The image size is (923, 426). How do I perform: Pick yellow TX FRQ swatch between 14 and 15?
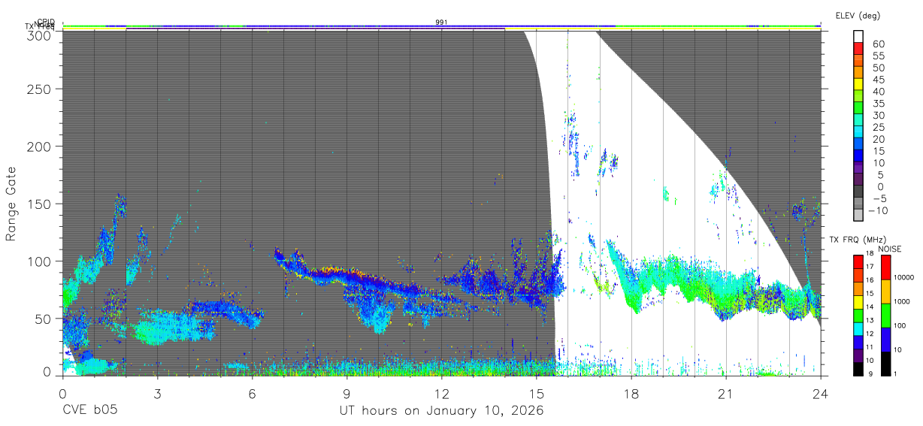coord(858,301)
